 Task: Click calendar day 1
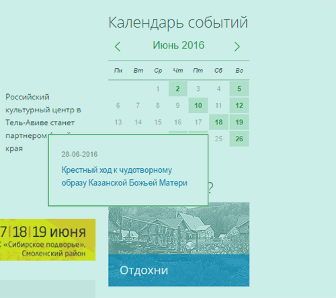tap(158, 89)
